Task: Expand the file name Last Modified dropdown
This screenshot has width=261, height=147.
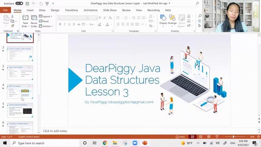Action: point(170,3)
